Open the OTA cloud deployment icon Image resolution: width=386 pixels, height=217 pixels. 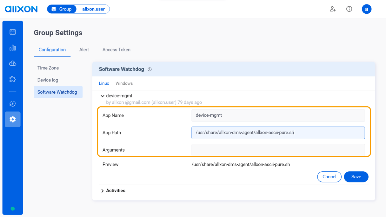tap(12, 63)
